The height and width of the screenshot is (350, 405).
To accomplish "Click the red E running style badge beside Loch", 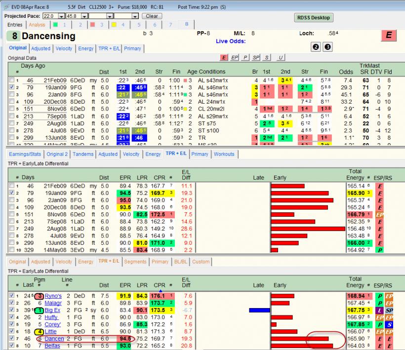I will [x=389, y=35].
